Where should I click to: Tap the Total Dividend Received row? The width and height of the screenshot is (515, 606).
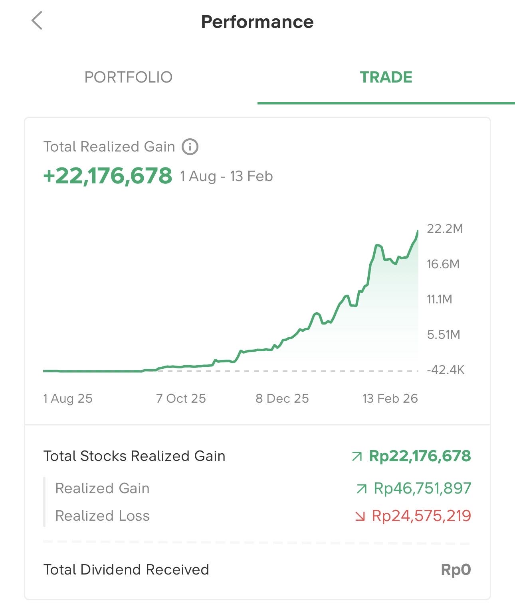pos(126,570)
